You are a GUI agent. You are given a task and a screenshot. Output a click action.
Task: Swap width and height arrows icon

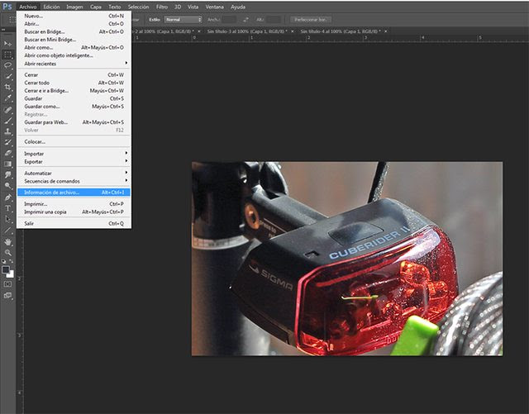[x=245, y=20]
